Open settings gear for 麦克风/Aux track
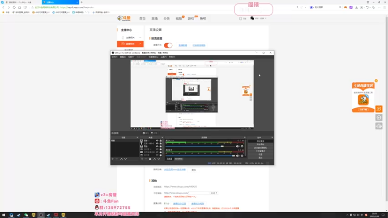Image resolution: width=388 pixels, height=218 pixels. point(242,146)
